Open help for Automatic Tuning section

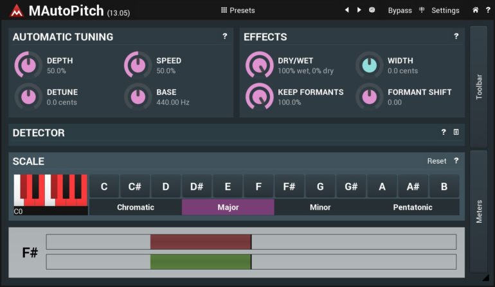224,37
